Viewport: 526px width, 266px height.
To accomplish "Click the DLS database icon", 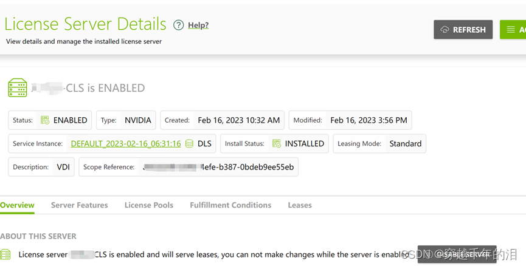I will [189, 144].
